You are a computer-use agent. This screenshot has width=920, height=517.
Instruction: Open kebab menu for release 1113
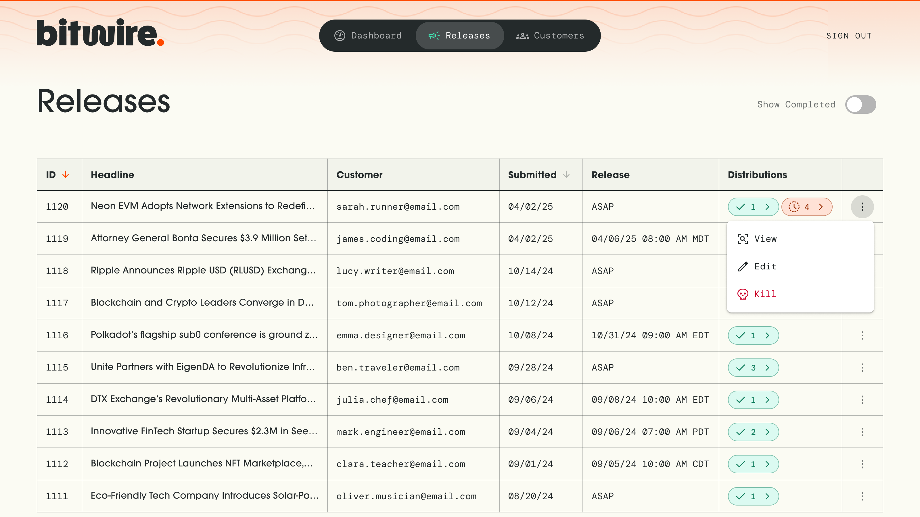pyautogui.click(x=862, y=432)
